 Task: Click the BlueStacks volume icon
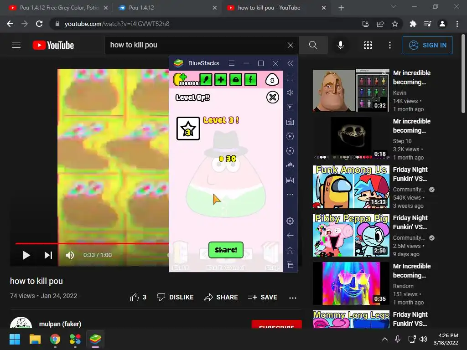[x=290, y=93]
